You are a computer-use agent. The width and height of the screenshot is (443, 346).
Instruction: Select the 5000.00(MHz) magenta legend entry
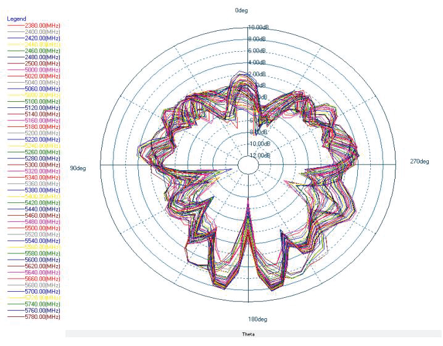42,70
